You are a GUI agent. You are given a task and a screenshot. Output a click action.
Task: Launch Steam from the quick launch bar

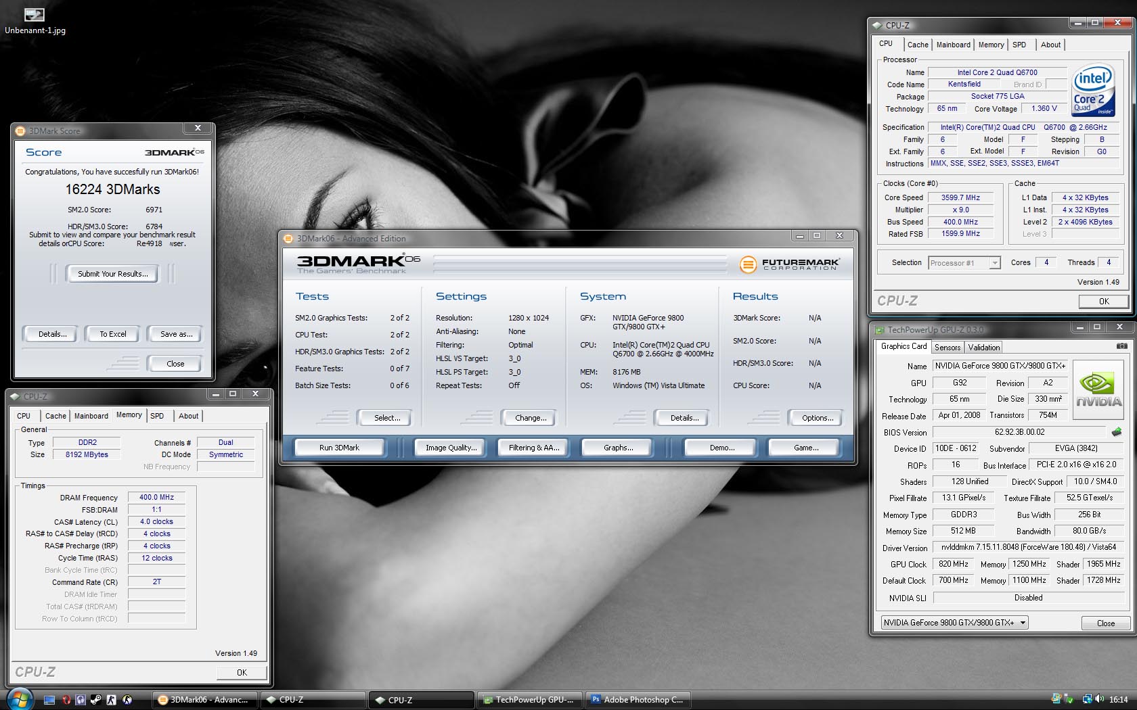click(x=96, y=700)
